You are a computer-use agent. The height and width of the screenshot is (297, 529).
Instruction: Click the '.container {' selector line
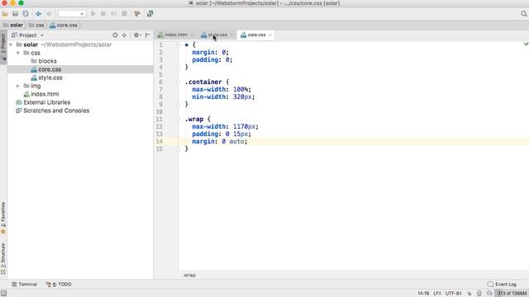click(x=207, y=82)
